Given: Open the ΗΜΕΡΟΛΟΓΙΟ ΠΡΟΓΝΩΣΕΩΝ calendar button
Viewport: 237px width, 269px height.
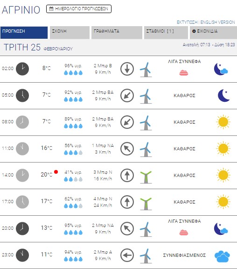Looking at the screenshot, I should point(79,9).
